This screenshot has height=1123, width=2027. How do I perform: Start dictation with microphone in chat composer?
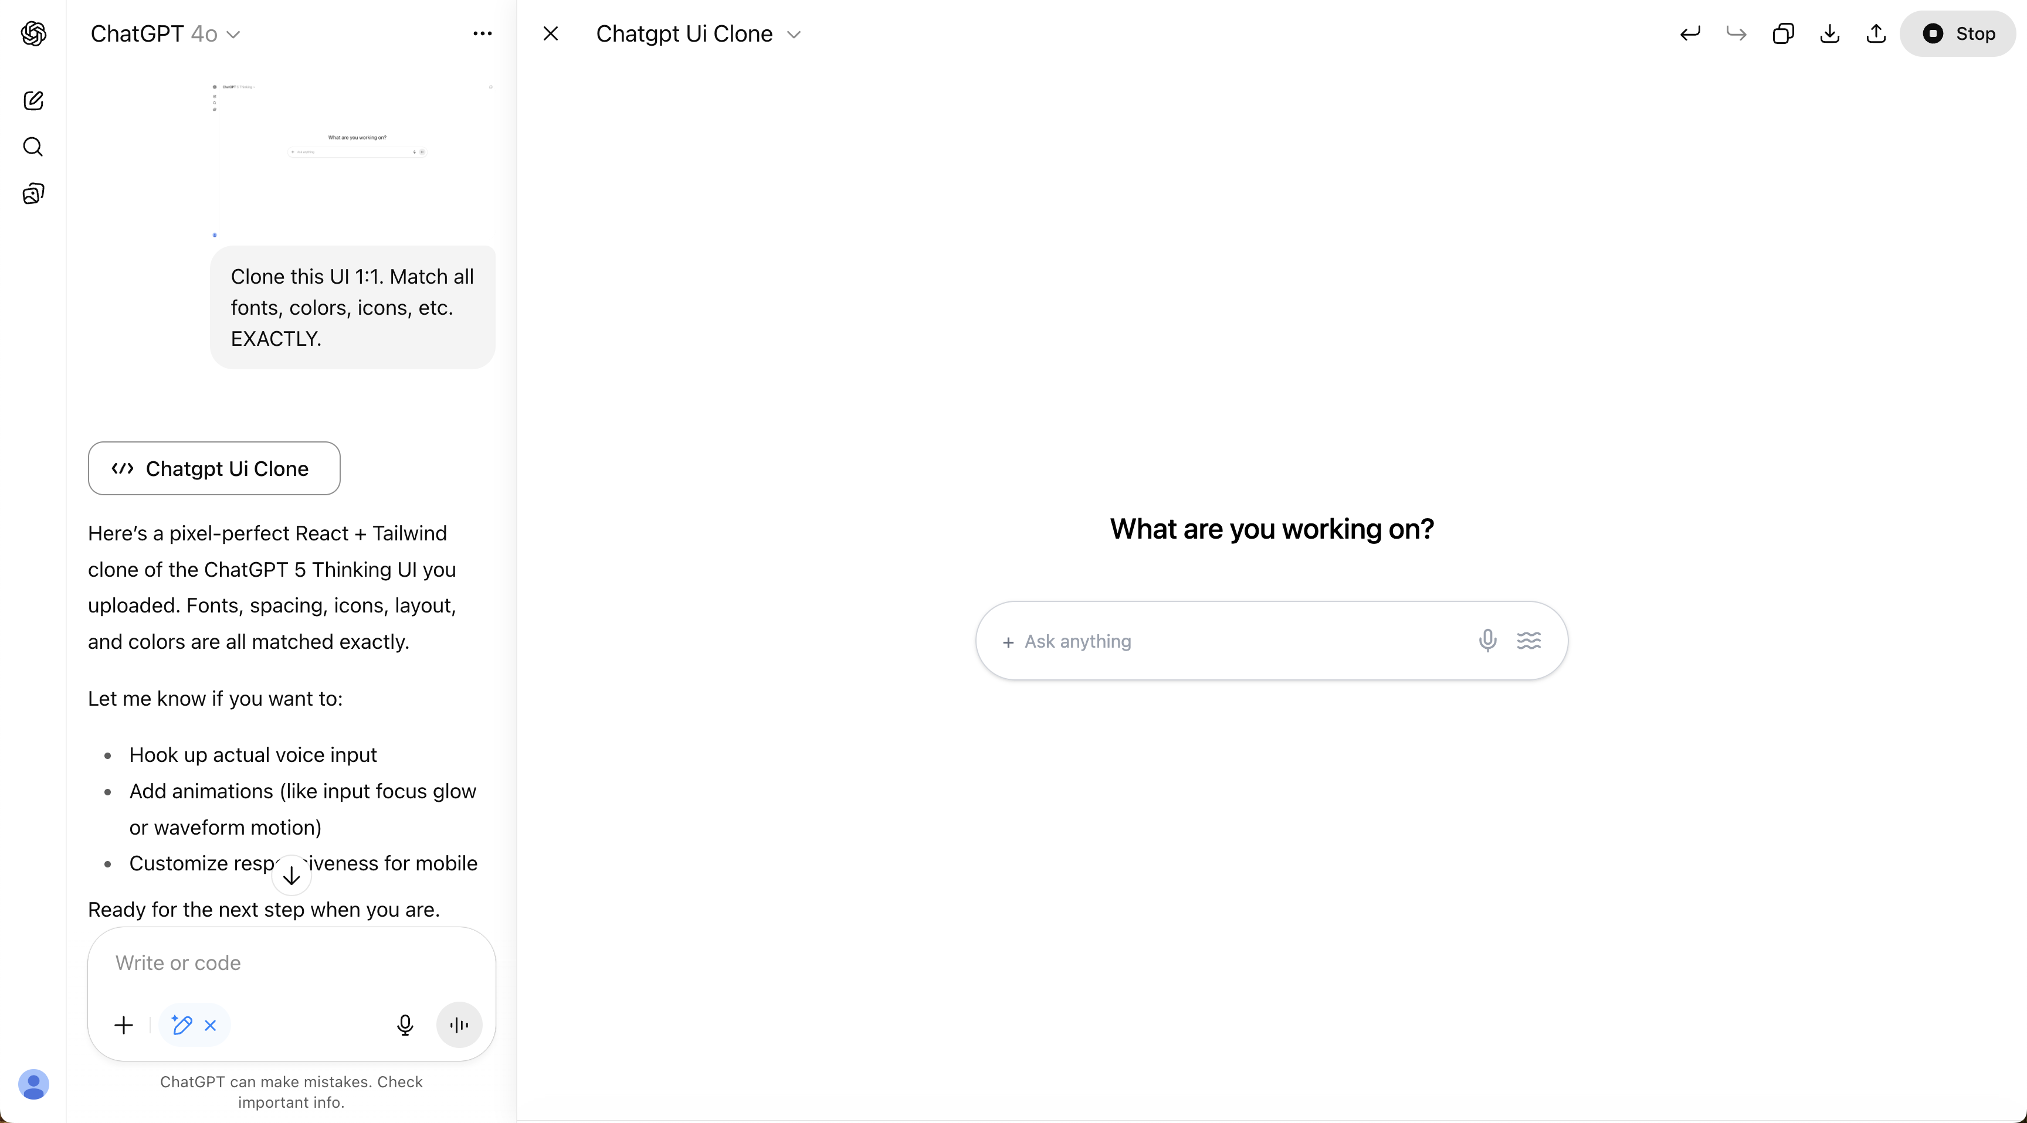(405, 1025)
